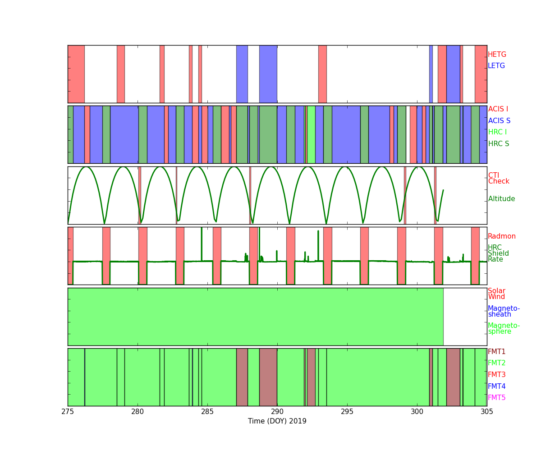Select the Magneto-sphere legend label
This screenshot has width=541, height=451.
504,328
